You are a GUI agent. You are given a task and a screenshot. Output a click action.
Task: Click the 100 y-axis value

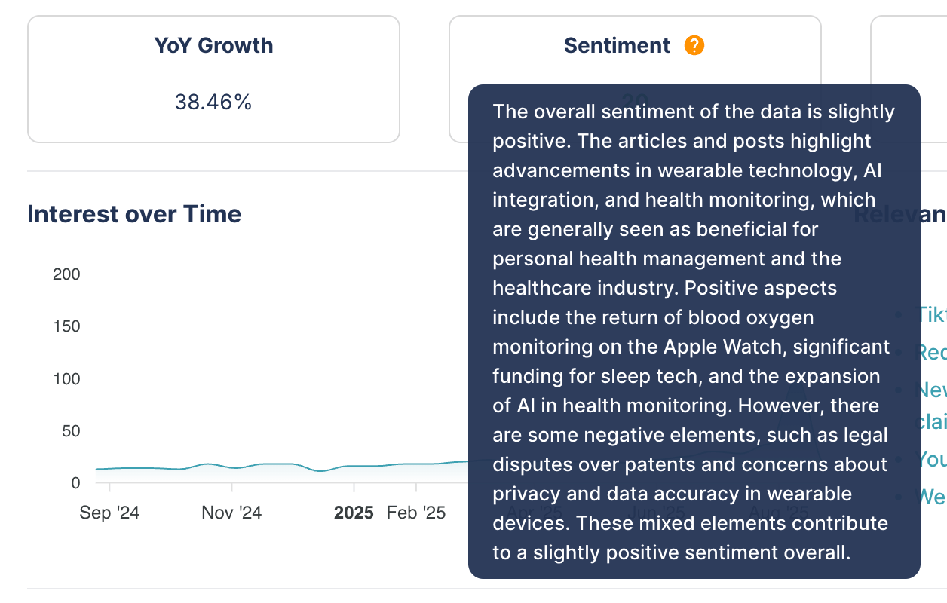pos(66,379)
